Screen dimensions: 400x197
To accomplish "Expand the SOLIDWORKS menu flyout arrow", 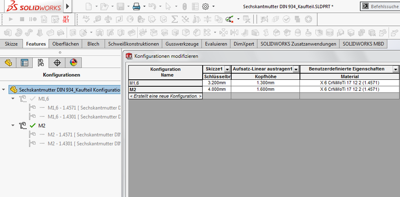I will point(67,6).
